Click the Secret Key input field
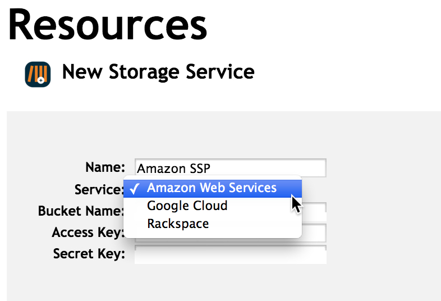 231,254
